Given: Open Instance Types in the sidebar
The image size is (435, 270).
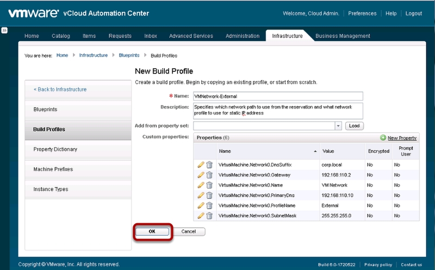Looking at the screenshot, I should click(78, 190).
